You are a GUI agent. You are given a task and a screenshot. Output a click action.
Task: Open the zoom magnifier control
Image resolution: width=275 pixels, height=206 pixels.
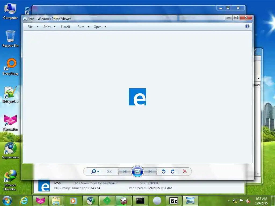tap(94, 171)
